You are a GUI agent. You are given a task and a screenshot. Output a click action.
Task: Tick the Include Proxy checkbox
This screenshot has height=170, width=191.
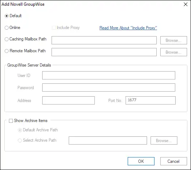click(x=54, y=28)
